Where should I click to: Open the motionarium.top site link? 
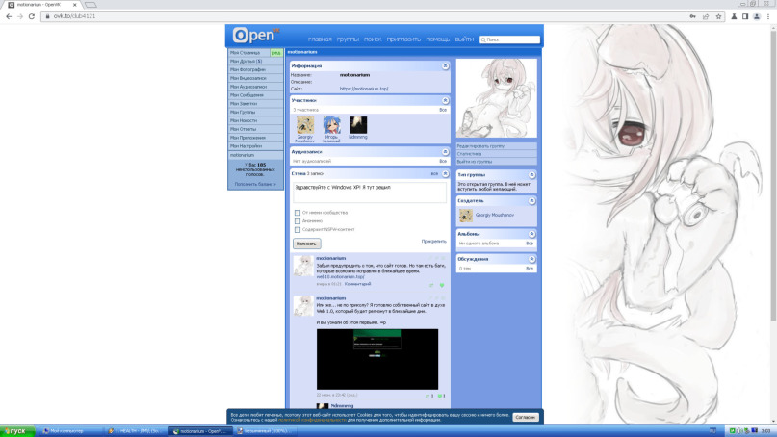point(364,89)
